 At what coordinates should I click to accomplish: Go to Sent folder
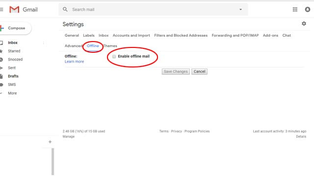tap(12, 68)
